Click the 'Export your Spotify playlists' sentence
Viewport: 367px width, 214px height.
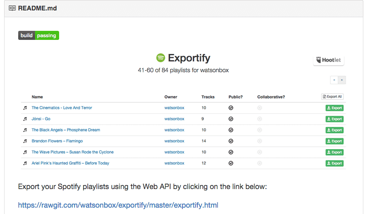142,187
